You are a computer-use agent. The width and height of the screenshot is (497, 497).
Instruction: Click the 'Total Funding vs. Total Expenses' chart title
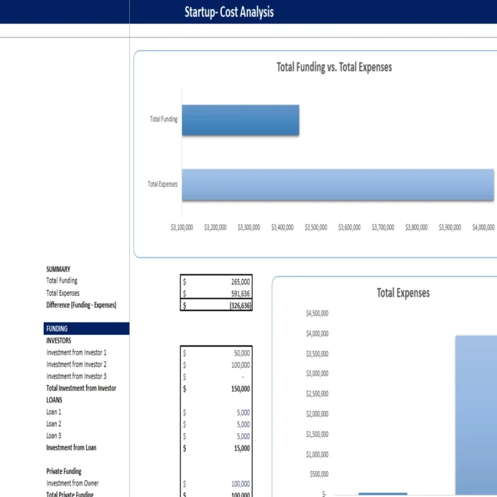(334, 67)
